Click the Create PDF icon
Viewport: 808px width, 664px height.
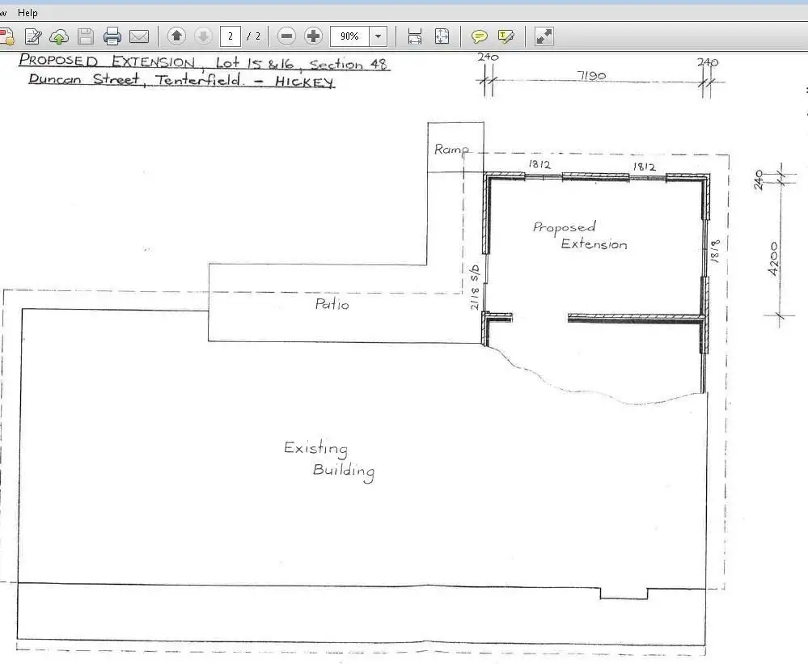[6, 36]
